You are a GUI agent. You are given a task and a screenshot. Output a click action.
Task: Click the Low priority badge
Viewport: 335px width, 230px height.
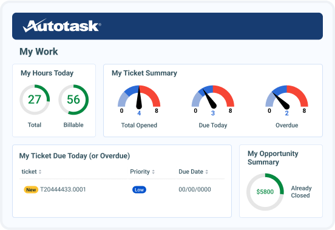[139, 189]
